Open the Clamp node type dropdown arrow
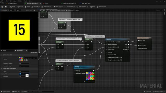 (x=92, y=40)
